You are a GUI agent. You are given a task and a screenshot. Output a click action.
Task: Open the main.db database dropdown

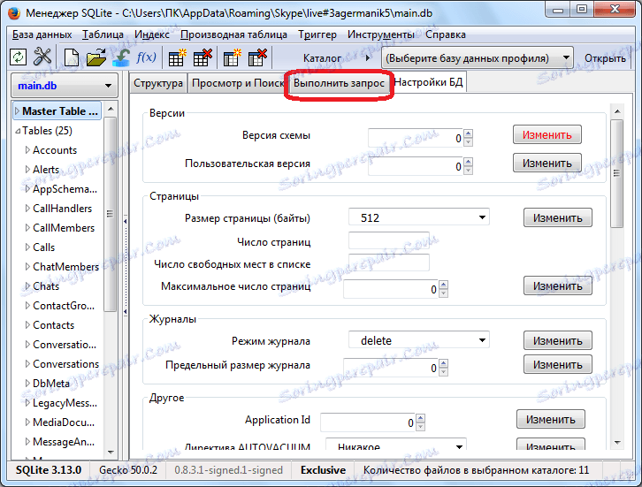pyautogui.click(x=65, y=86)
